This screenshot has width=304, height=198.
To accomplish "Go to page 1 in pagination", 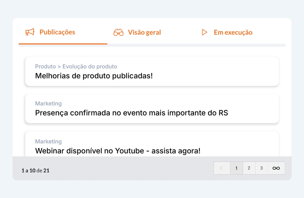I will pos(236,168).
